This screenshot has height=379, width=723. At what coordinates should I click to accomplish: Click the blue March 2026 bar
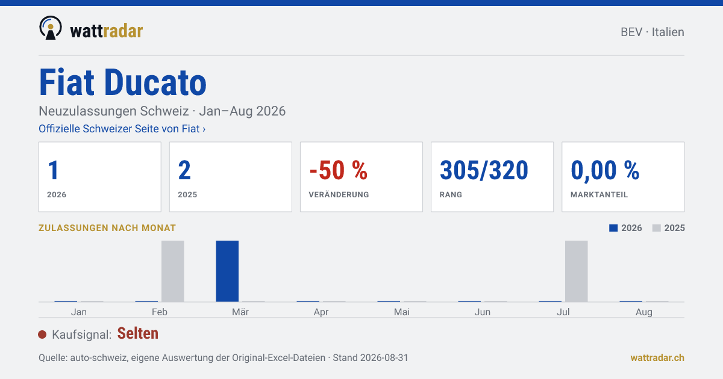pyautogui.click(x=227, y=271)
